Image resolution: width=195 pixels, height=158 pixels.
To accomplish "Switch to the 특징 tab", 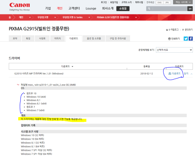I will [28, 39].
